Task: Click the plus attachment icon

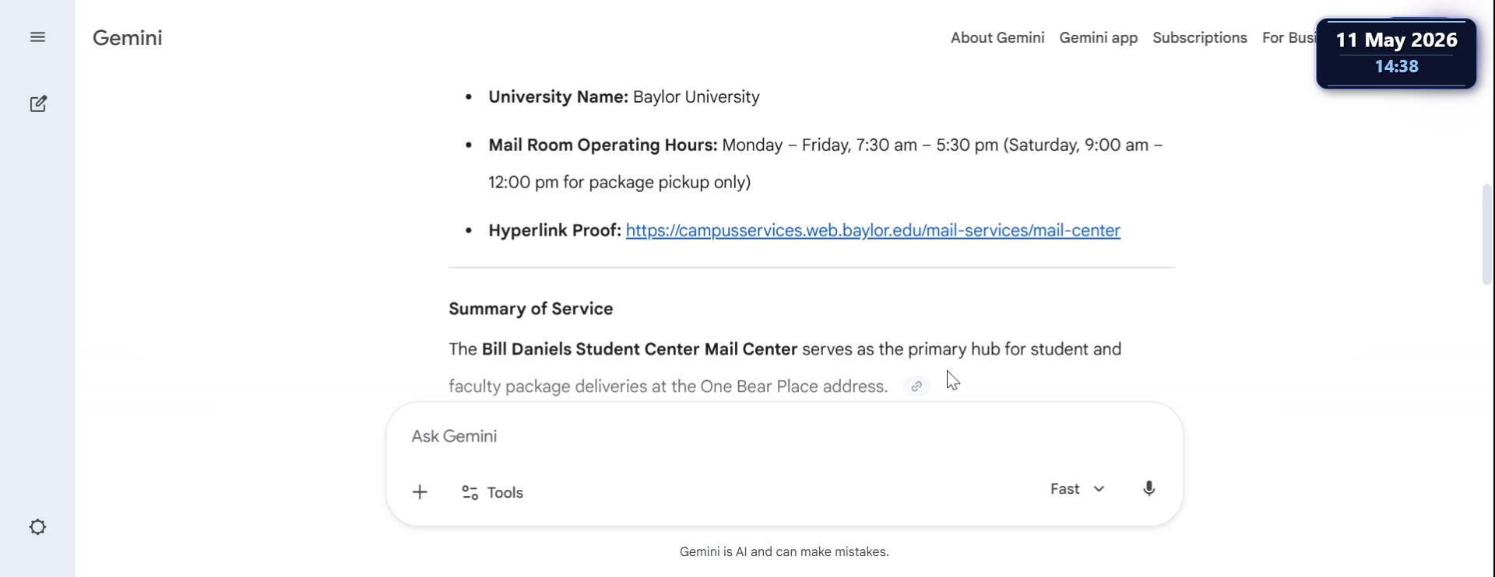Action: tap(420, 492)
